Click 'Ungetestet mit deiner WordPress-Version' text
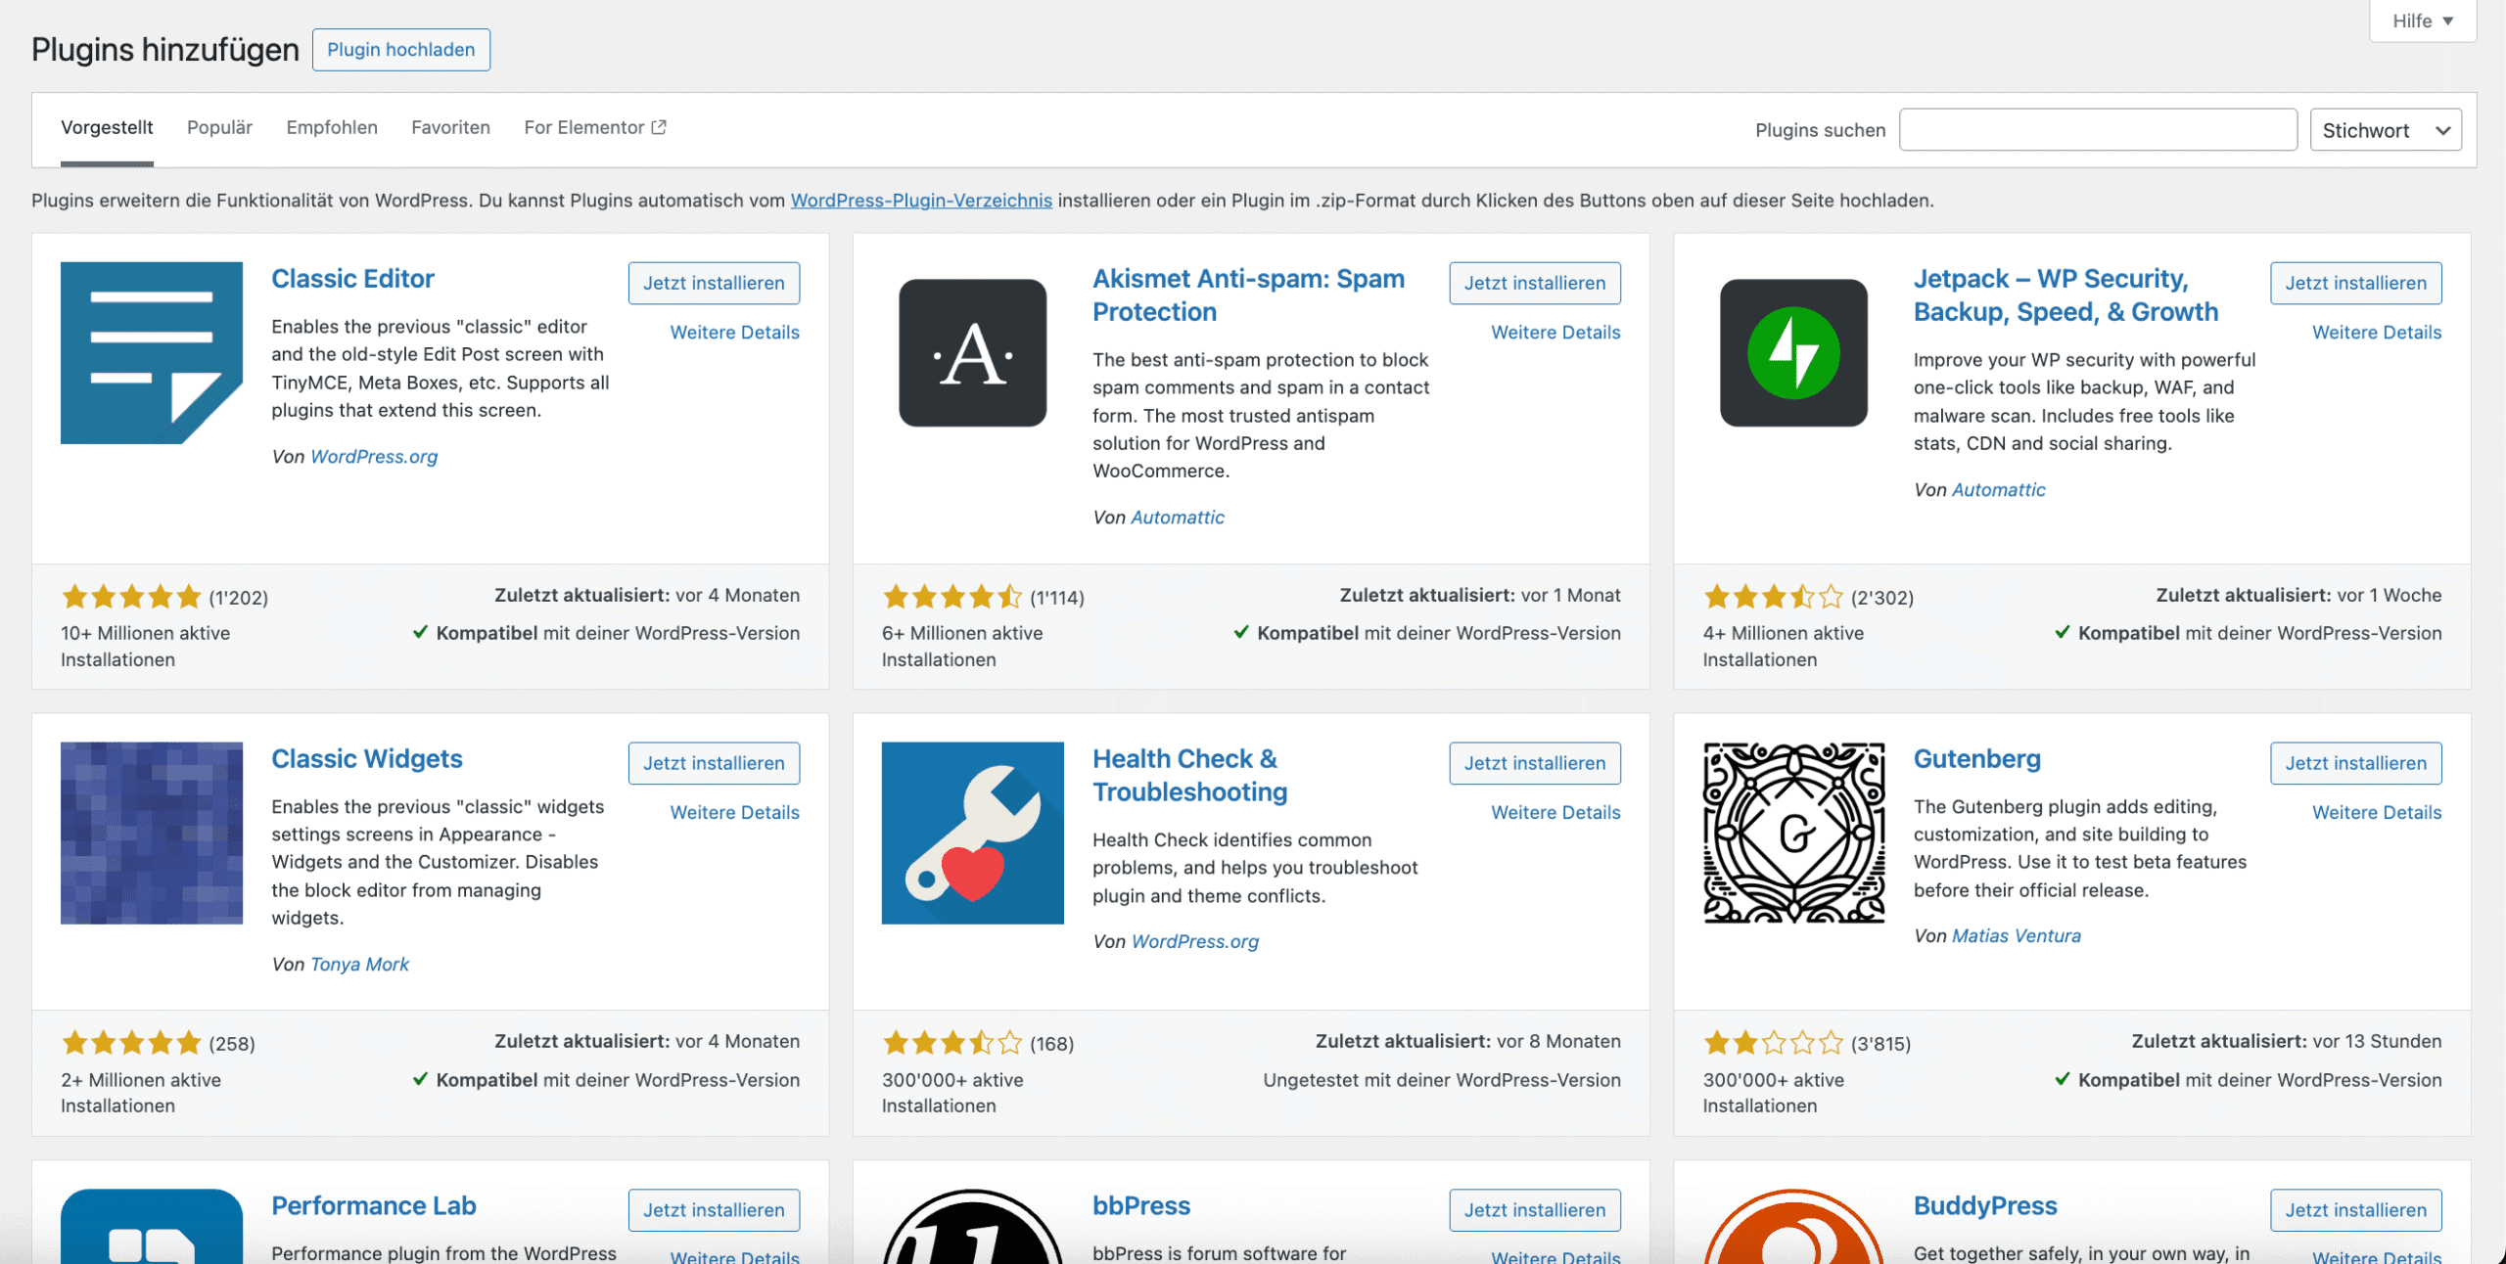2506x1264 pixels. coord(1442,1080)
